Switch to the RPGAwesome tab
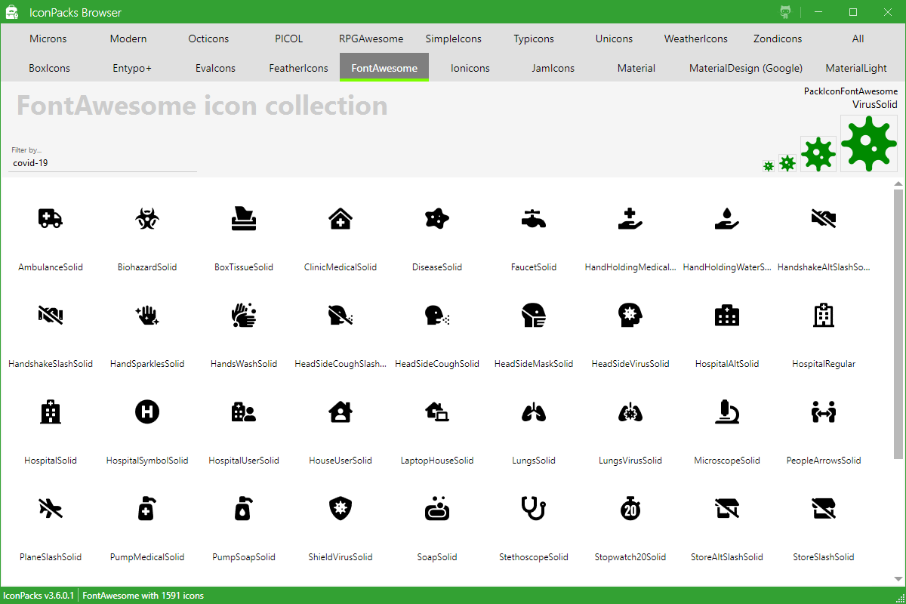Image resolution: width=906 pixels, height=604 pixels. coord(371,39)
